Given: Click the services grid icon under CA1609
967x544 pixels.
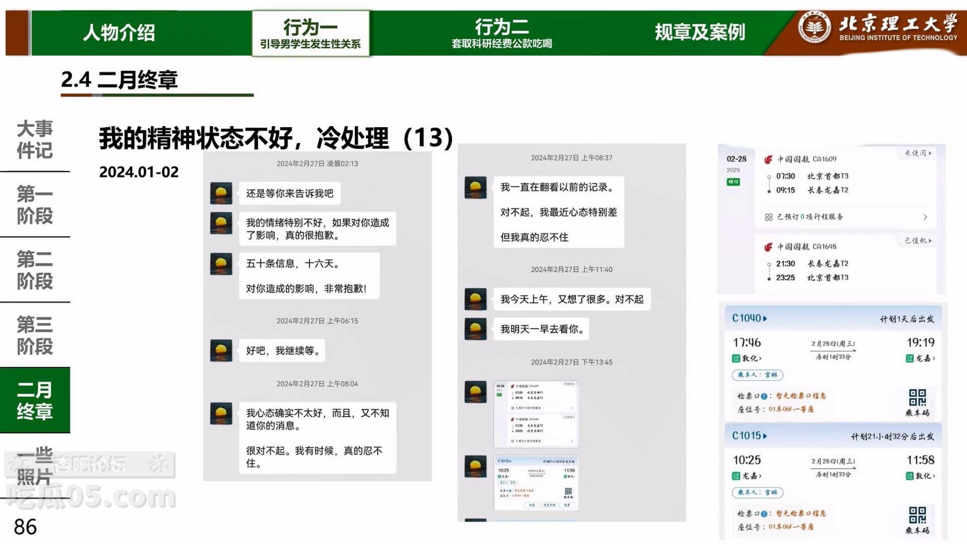Looking at the screenshot, I should 768,217.
